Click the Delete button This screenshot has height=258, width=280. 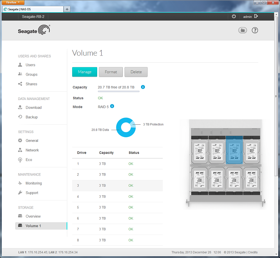(136, 72)
